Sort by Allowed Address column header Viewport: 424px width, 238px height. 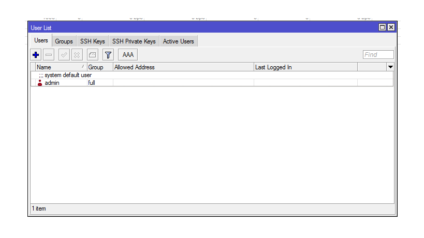pyautogui.click(x=183, y=67)
